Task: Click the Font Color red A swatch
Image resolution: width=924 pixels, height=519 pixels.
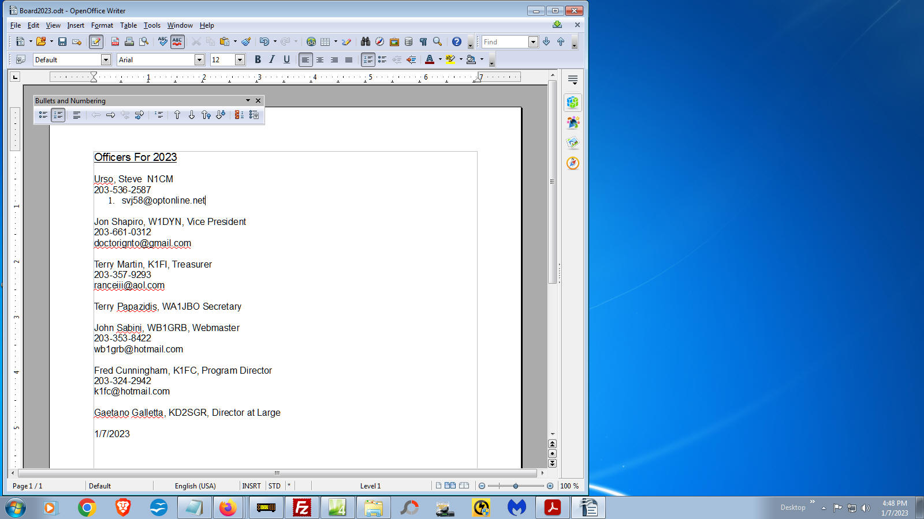Action: click(x=430, y=59)
